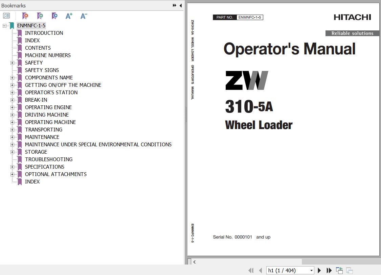
Task: Increase bookmark text size (A+)
Action: click(69, 16)
